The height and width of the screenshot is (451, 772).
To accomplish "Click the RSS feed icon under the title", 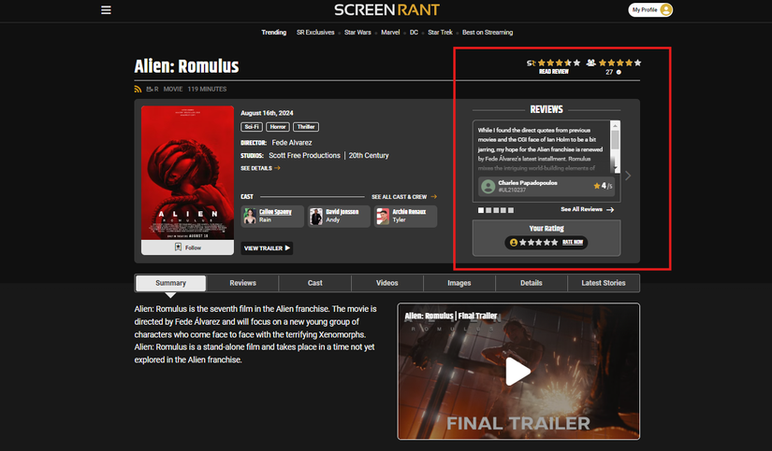I will click(138, 89).
